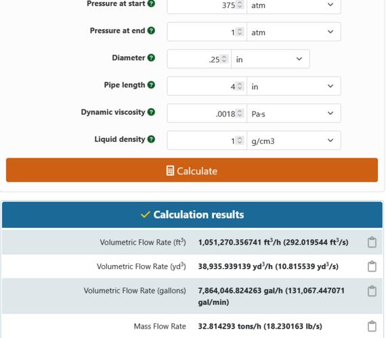386x338 pixels.
Task: Copy Mass Flow Rate result
Action: pos(372,327)
